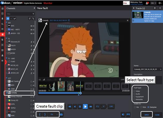
Task: Uncheck the Comedy channel checkbox
Action: (x=7, y=93)
